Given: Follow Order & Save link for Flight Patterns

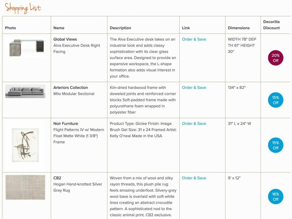Looking at the screenshot, I should click(x=194, y=124).
